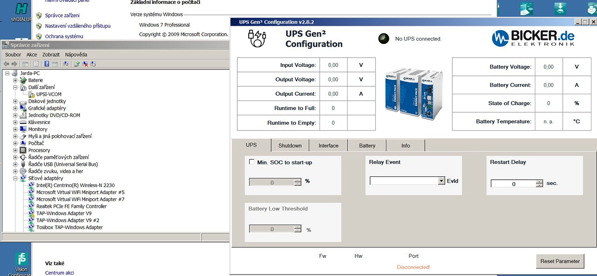Click the shield icon beside Správce zařízení
Screen dimensions: 597x276
pos(38,15)
